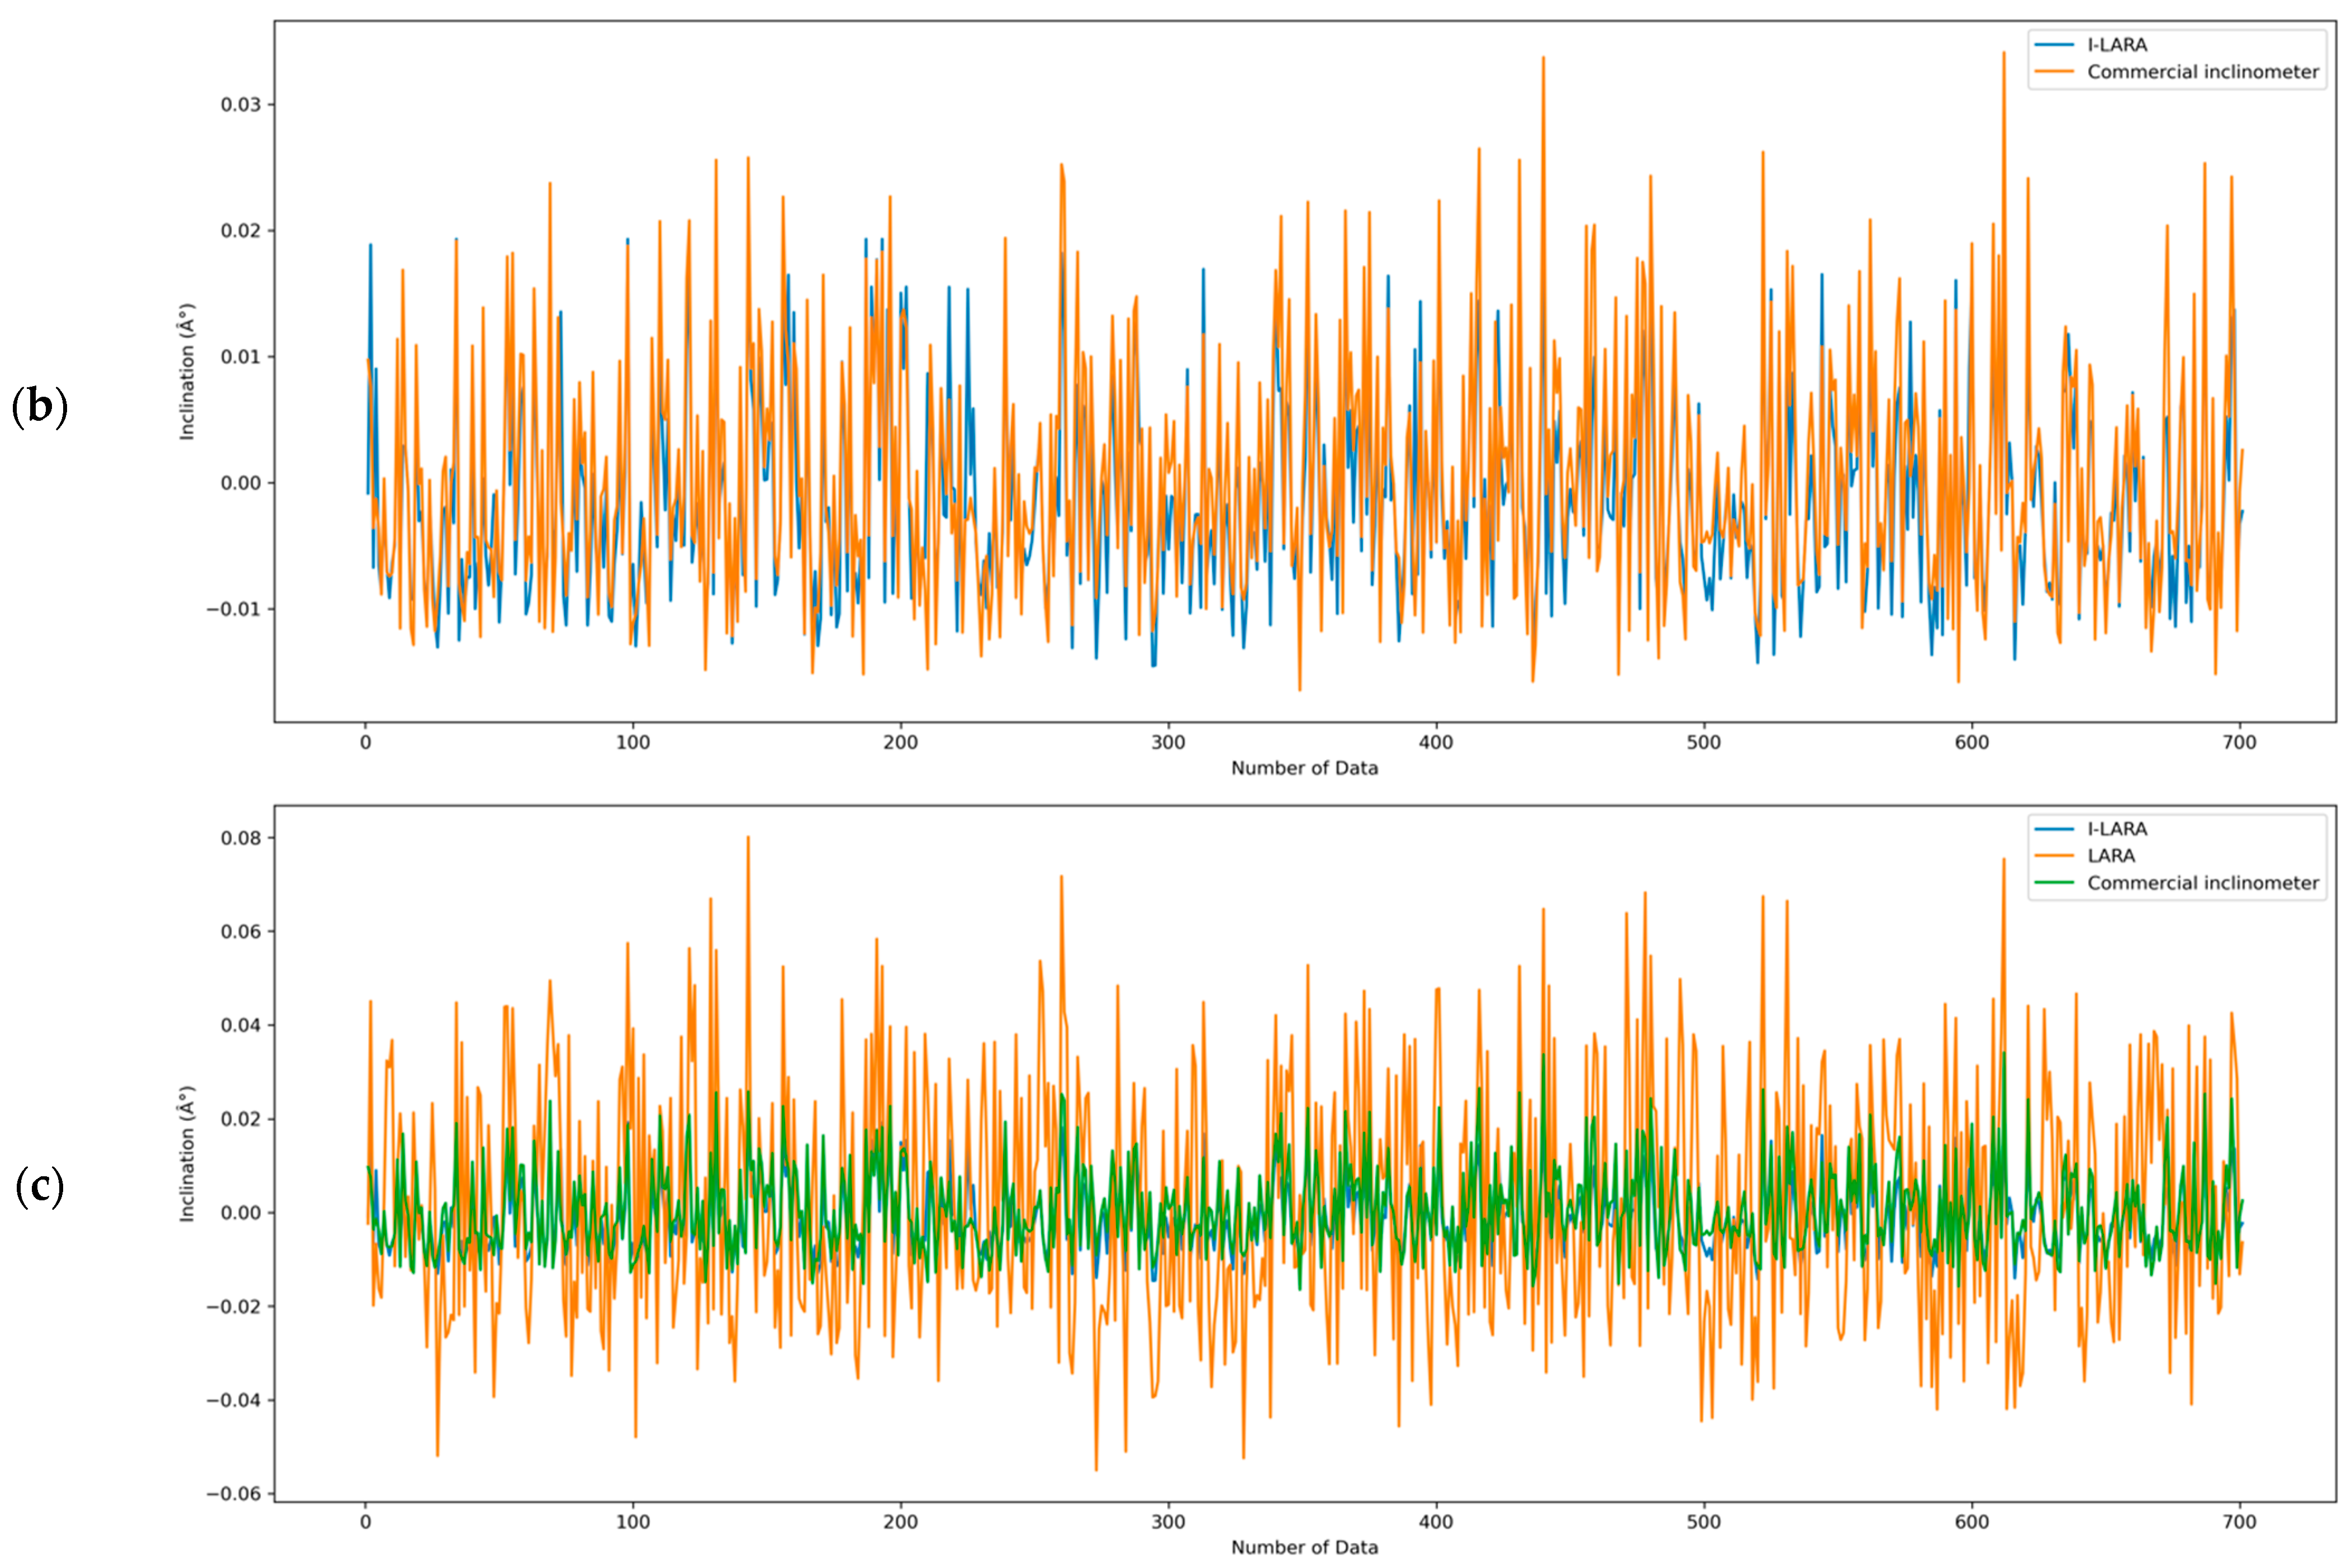Click the blue I-LARA swatch in bottom legend

coord(2053,829)
